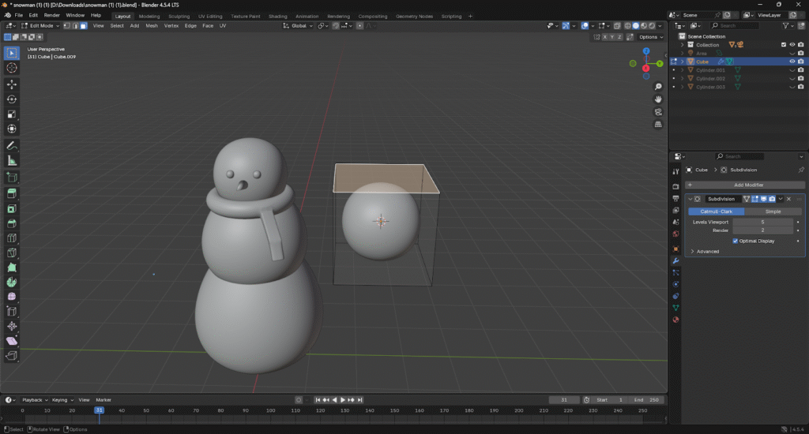This screenshot has height=434, width=809.
Task: Click the Add Modifier button
Action: 748,185
